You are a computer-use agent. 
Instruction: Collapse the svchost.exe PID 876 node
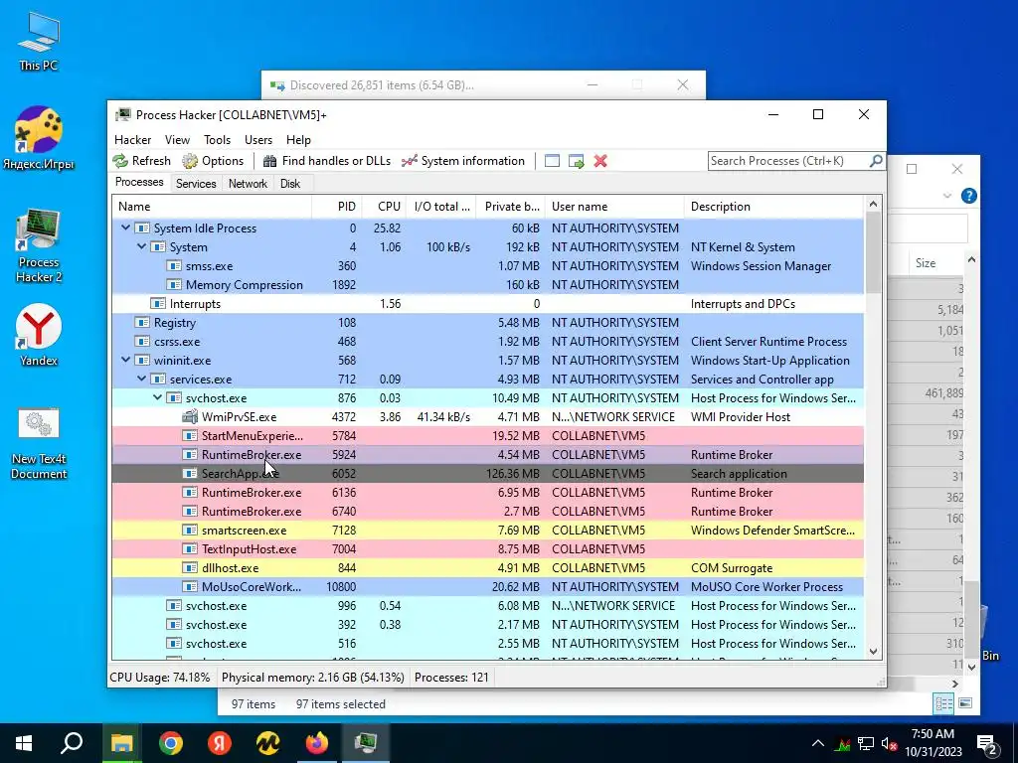(158, 397)
